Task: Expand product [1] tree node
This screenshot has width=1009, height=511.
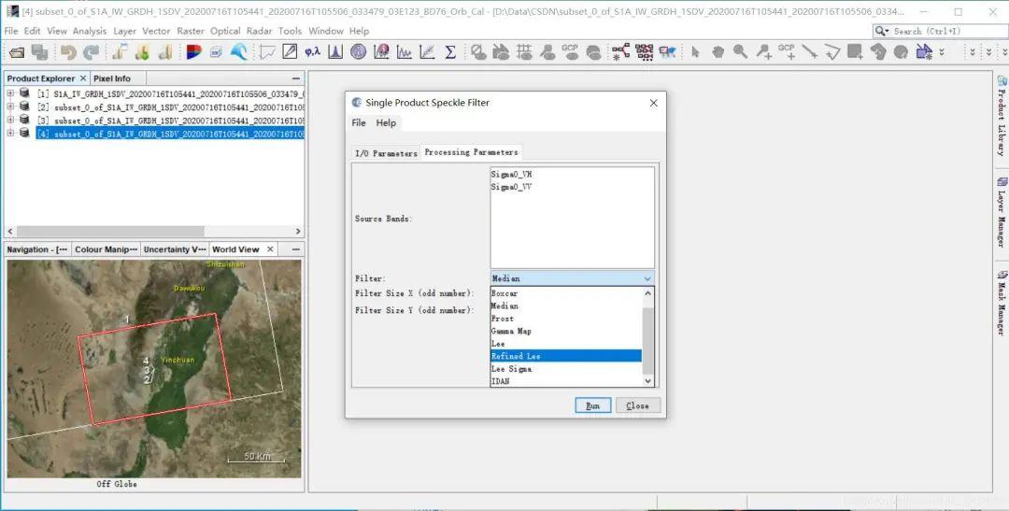Action: point(10,93)
